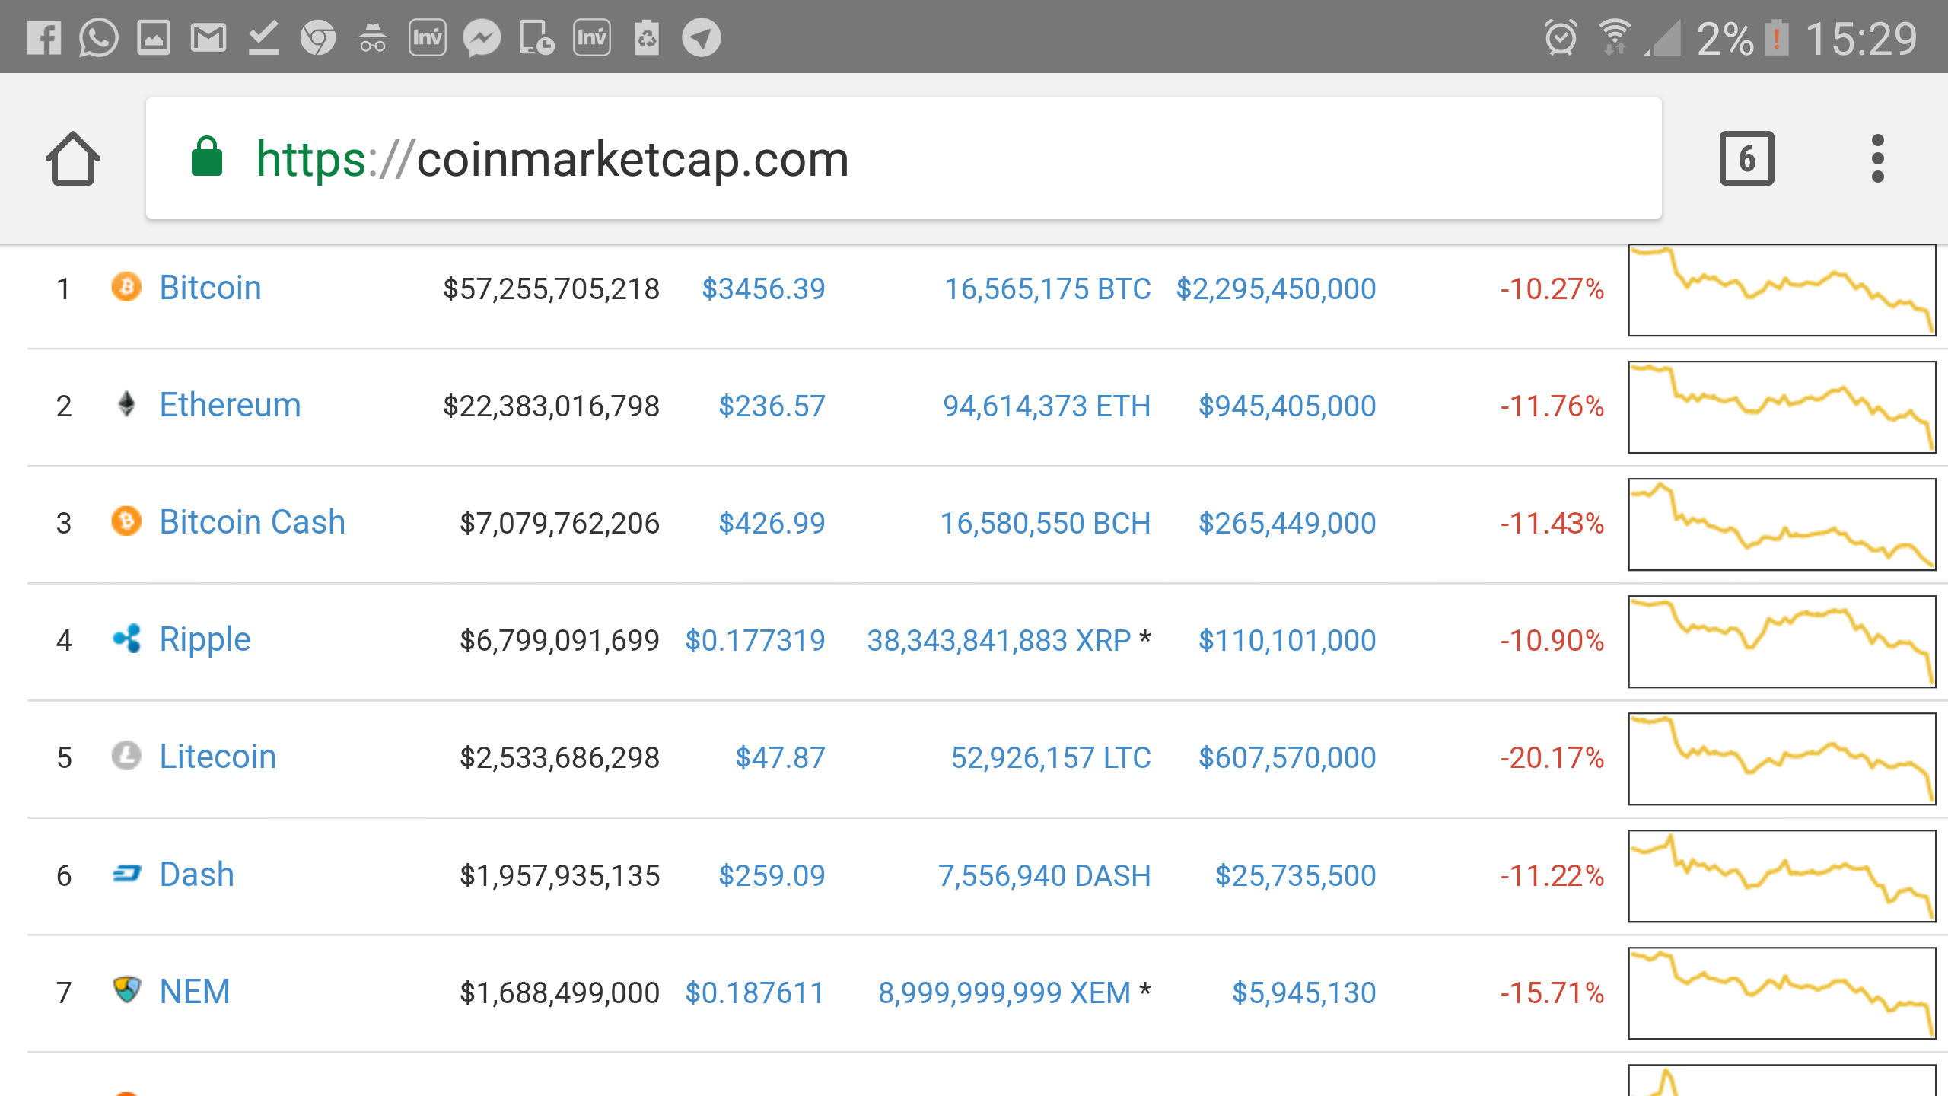1948x1096 pixels.
Task: Tap Ethereum price $236.57
Action: point(772,406)
